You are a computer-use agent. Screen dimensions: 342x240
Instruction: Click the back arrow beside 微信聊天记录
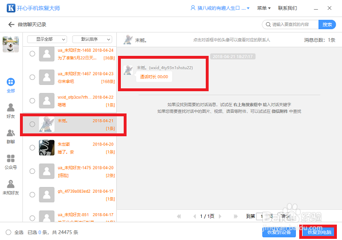(11, 25)
